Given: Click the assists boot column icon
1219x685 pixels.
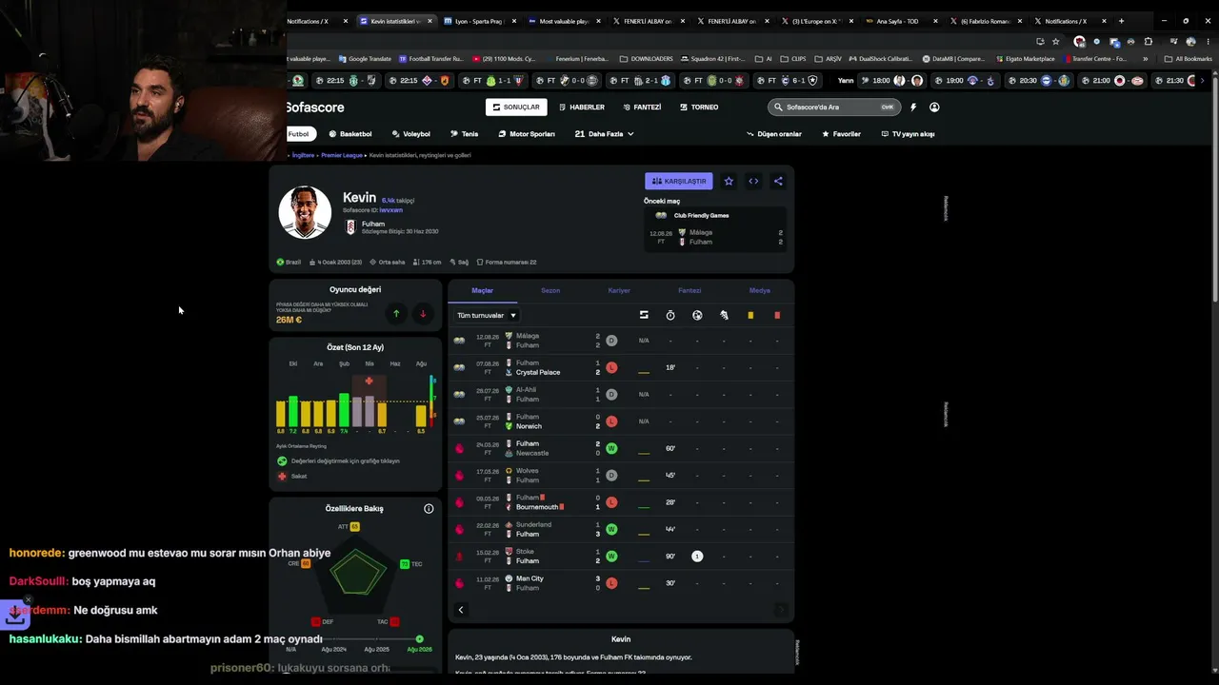Looking at the screenshot, I should point(724,315).
